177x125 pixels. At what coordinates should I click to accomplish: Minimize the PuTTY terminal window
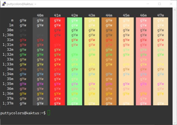[147, 4]
